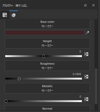
Task: Pick Base color with the eyedropper
Action: point(87,33)
